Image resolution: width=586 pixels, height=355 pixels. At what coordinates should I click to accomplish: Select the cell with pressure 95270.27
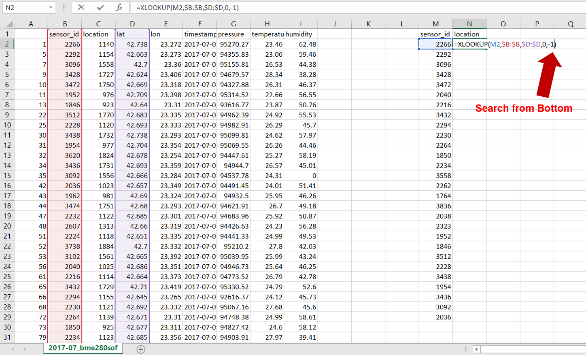tap(234, 44)
